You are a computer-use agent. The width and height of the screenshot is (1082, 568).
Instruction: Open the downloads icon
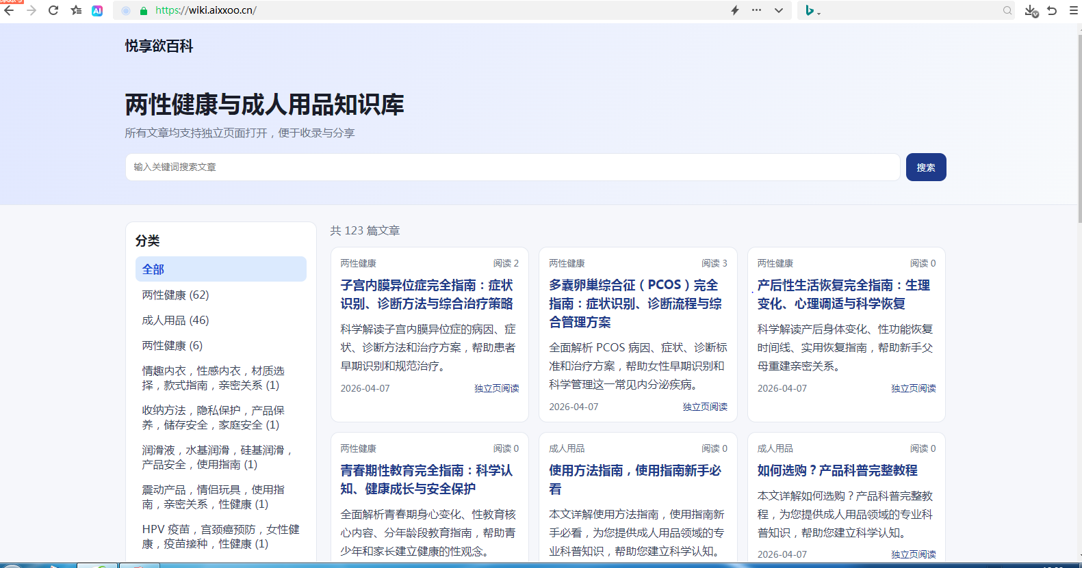(1031, 10)
